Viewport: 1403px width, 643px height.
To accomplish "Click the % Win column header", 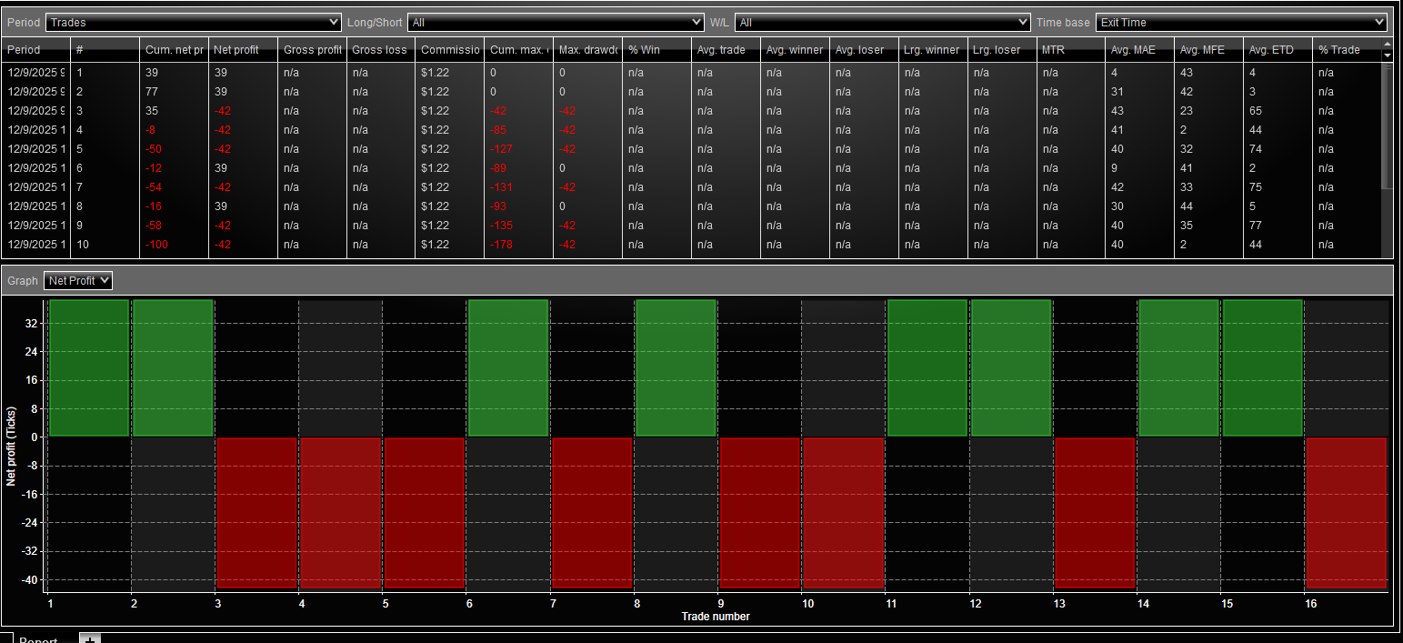I will [656, 50].
